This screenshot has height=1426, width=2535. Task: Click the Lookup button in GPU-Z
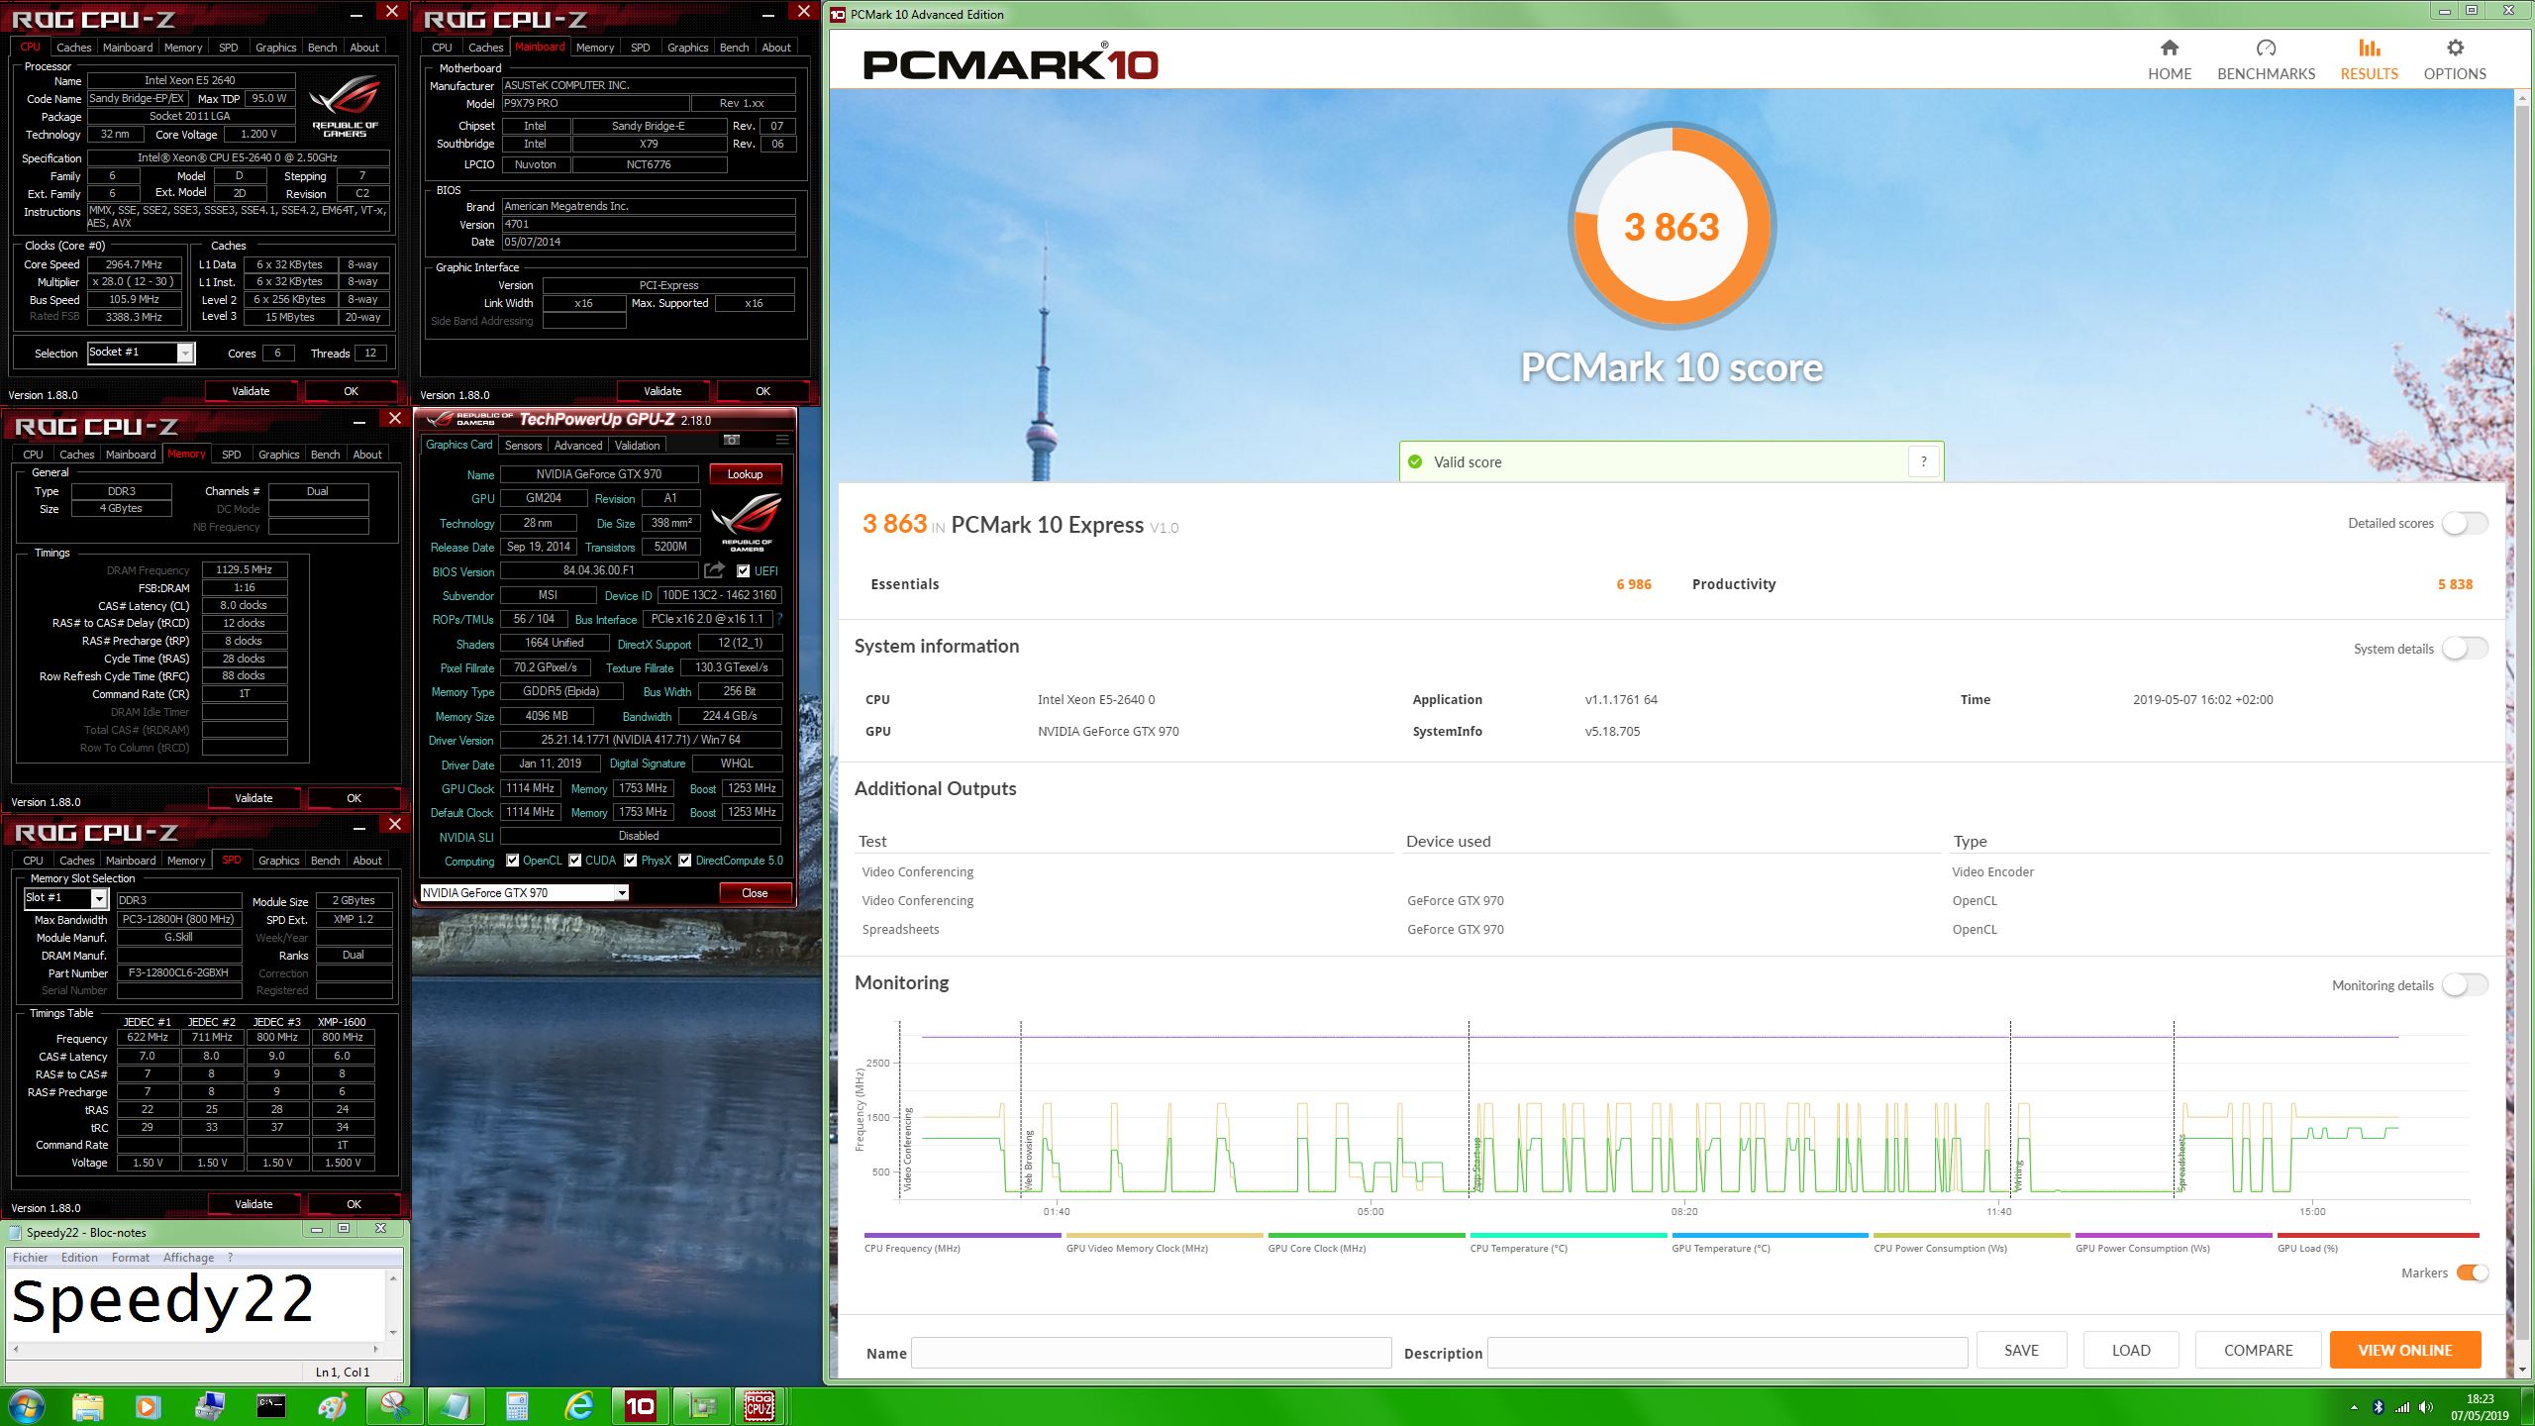745,474
